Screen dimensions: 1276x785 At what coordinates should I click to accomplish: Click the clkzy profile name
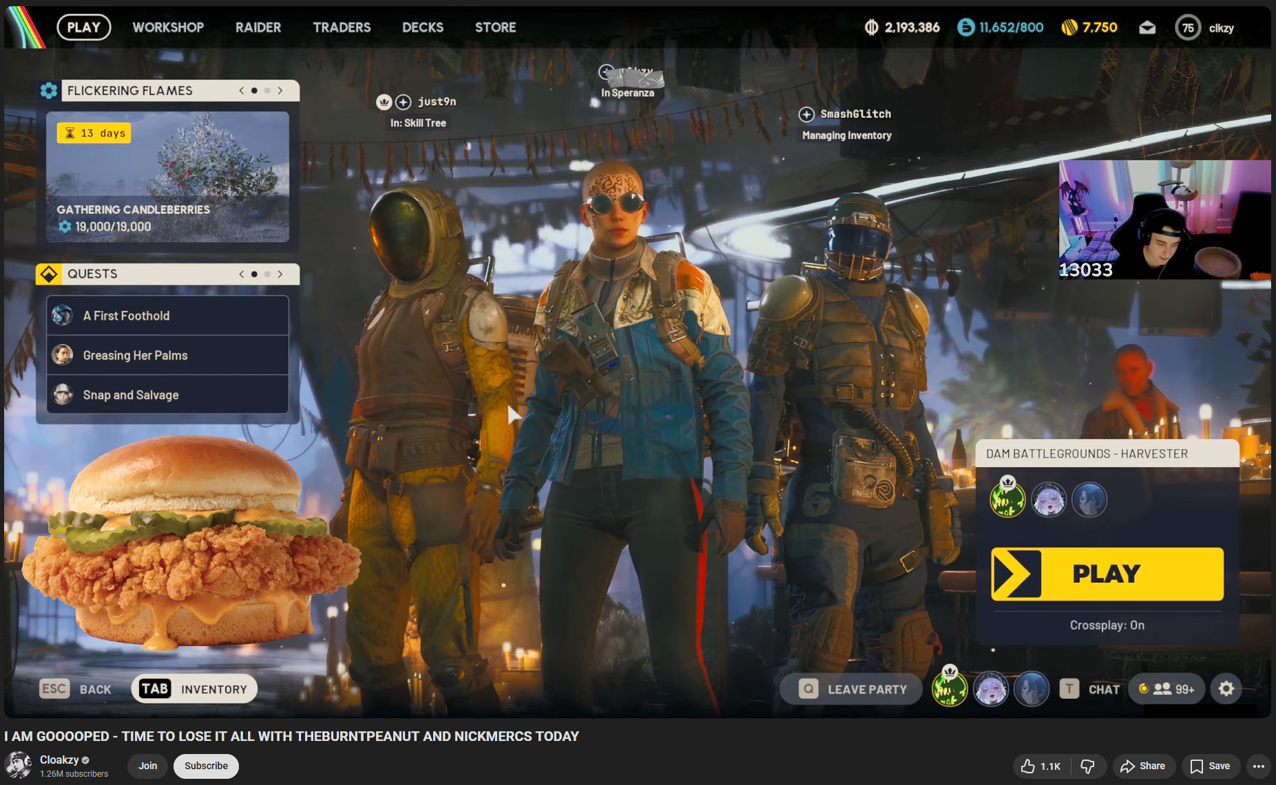point(1221,28)
